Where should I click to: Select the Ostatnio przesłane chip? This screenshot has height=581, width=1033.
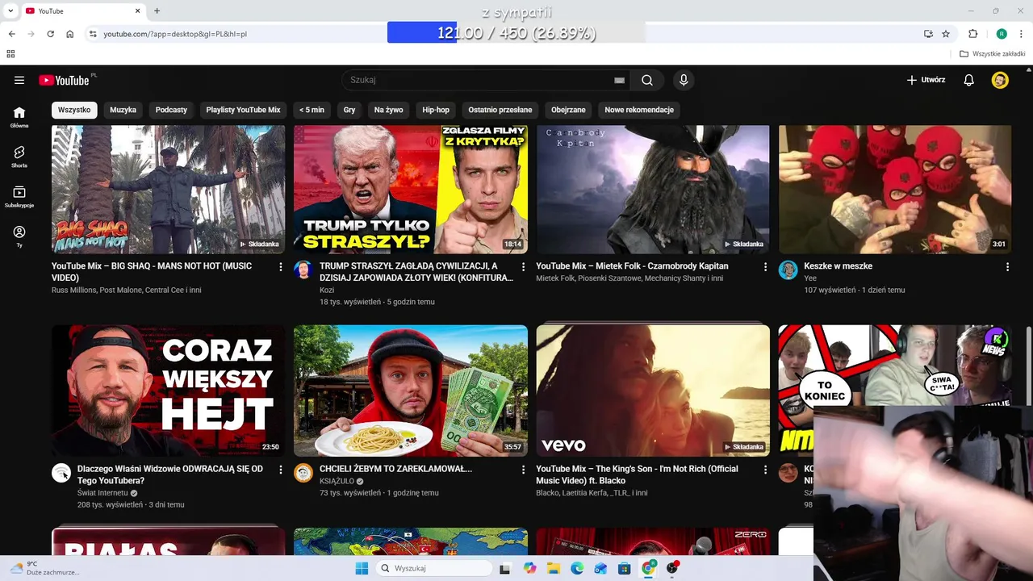[500, 110]
